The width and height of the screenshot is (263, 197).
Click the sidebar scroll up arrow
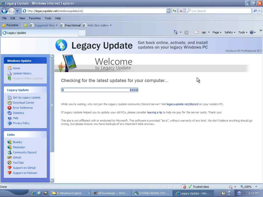52,56
